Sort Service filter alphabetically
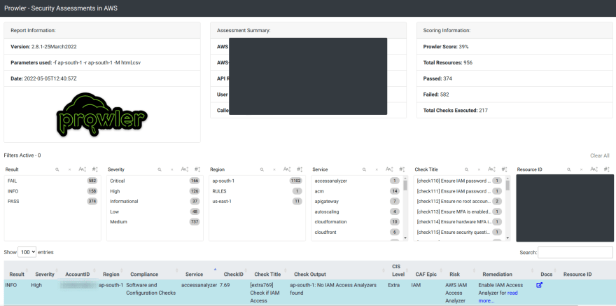Screen dimensions: 616x306 tap(389, 169)
